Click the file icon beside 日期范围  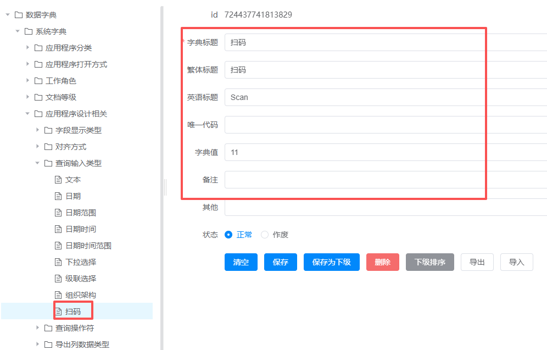click(x=58, y=213)
